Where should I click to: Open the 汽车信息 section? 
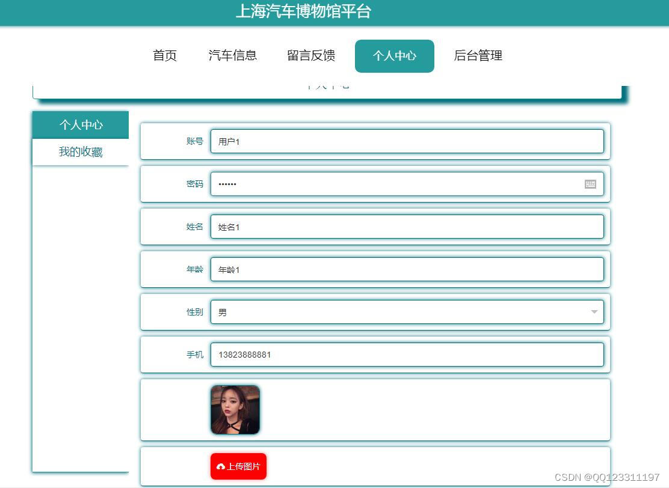coord(233,56)
